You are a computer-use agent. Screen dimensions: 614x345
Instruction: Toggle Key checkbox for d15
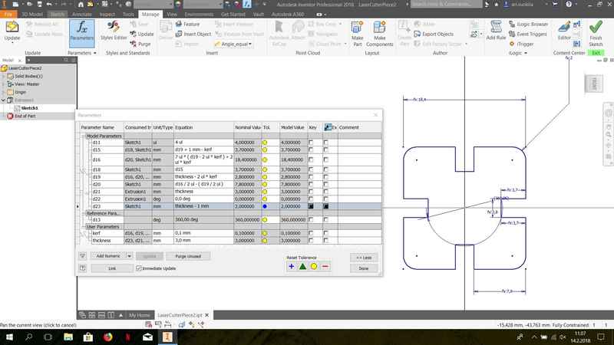pos(311,149)
